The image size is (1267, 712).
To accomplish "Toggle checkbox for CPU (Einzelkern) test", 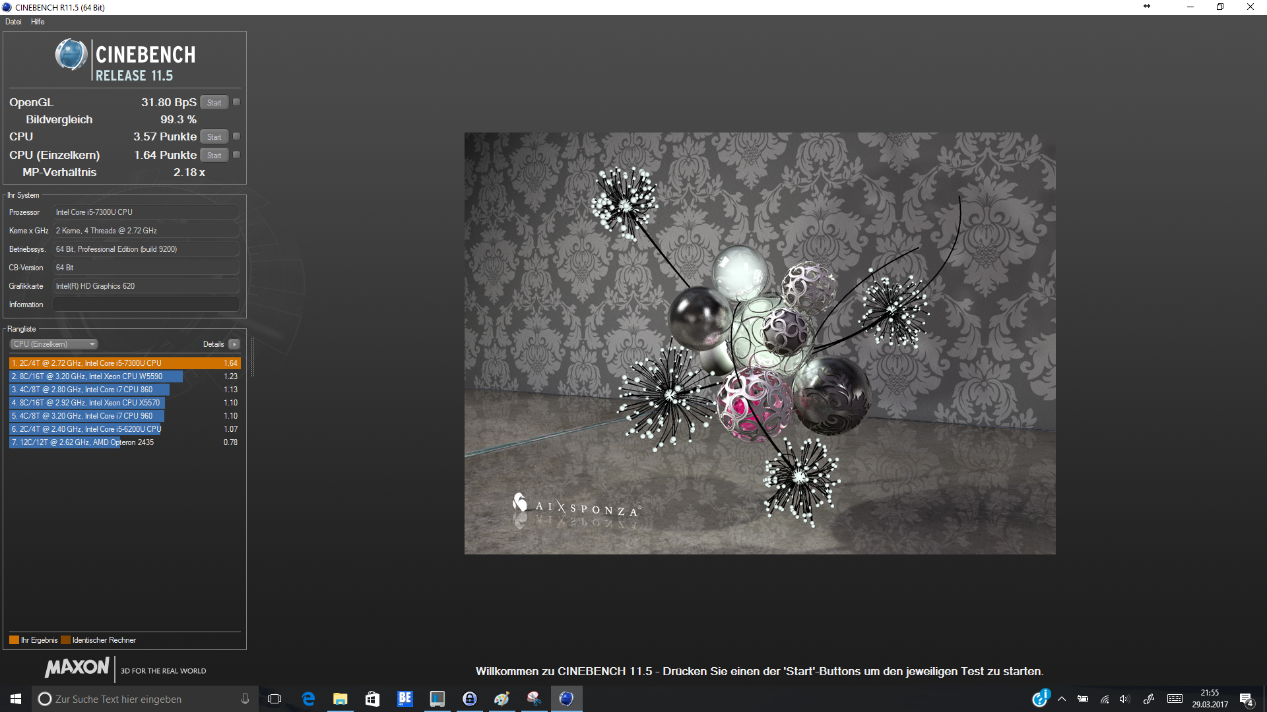I will click(x=236, y=155).
